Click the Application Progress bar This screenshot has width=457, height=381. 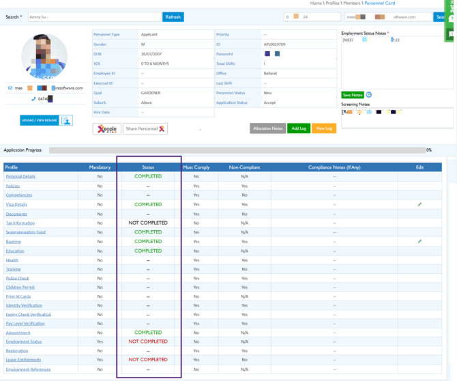237,150
